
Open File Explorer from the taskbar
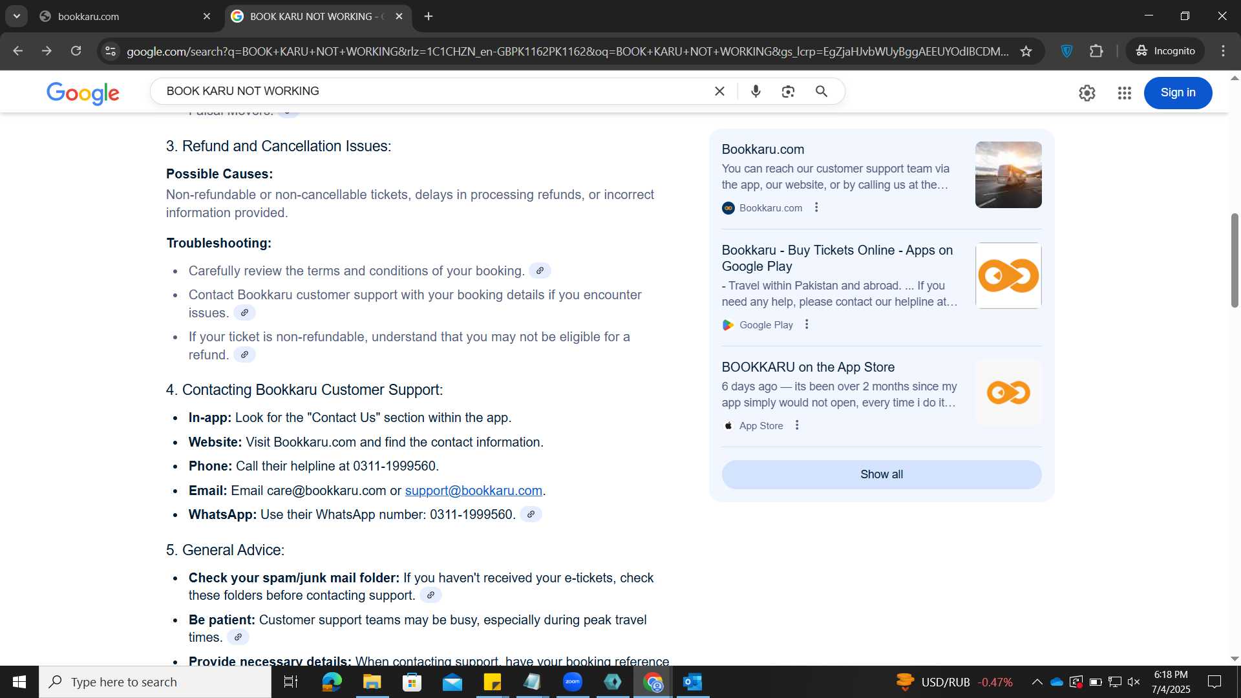point(372,682)
